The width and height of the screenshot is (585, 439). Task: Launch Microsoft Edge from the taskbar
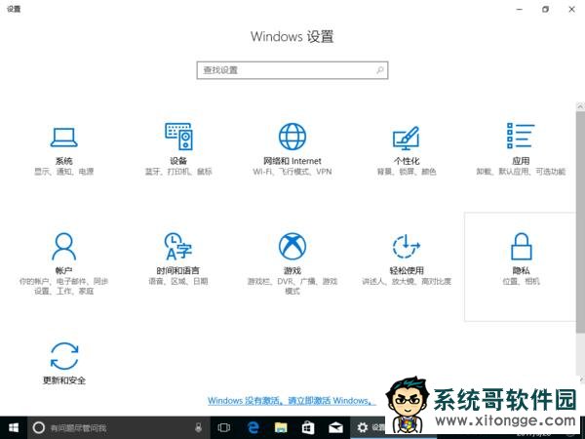[253, 427]
